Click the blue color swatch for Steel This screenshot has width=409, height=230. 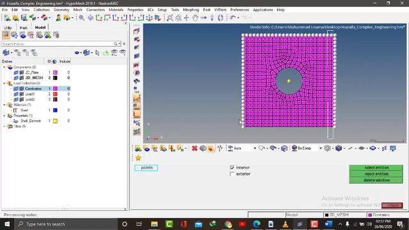pos(56,111)
